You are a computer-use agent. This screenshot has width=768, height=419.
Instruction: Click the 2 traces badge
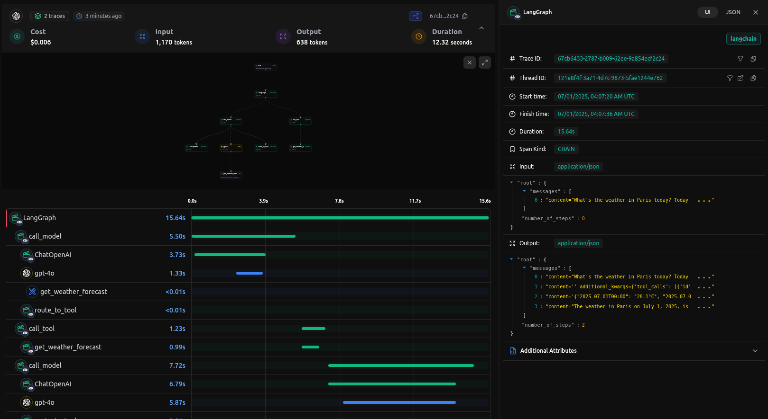50,16
